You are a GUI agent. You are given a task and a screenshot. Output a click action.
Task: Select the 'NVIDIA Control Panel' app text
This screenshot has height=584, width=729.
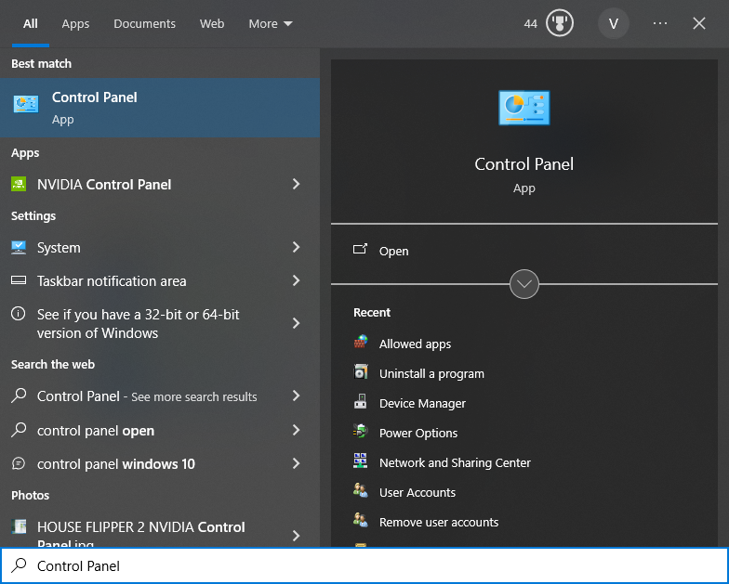[104, 184]
